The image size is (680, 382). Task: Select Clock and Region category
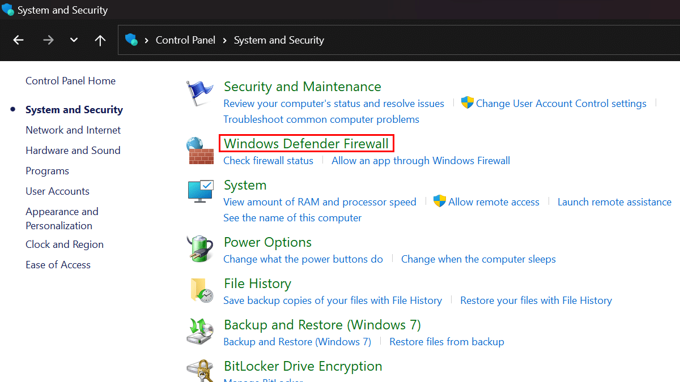click(65, 244)
